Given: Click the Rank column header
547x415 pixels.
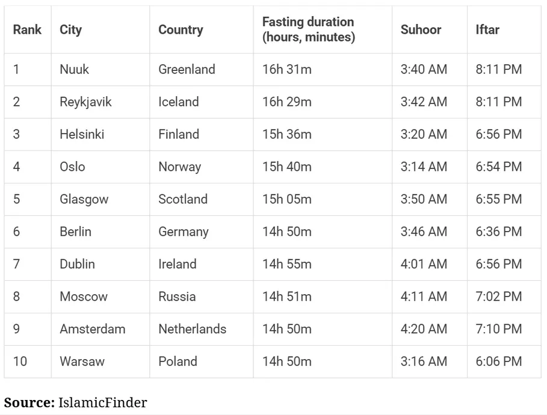Looking at the screenshot, I should click(x=27, y=29).
